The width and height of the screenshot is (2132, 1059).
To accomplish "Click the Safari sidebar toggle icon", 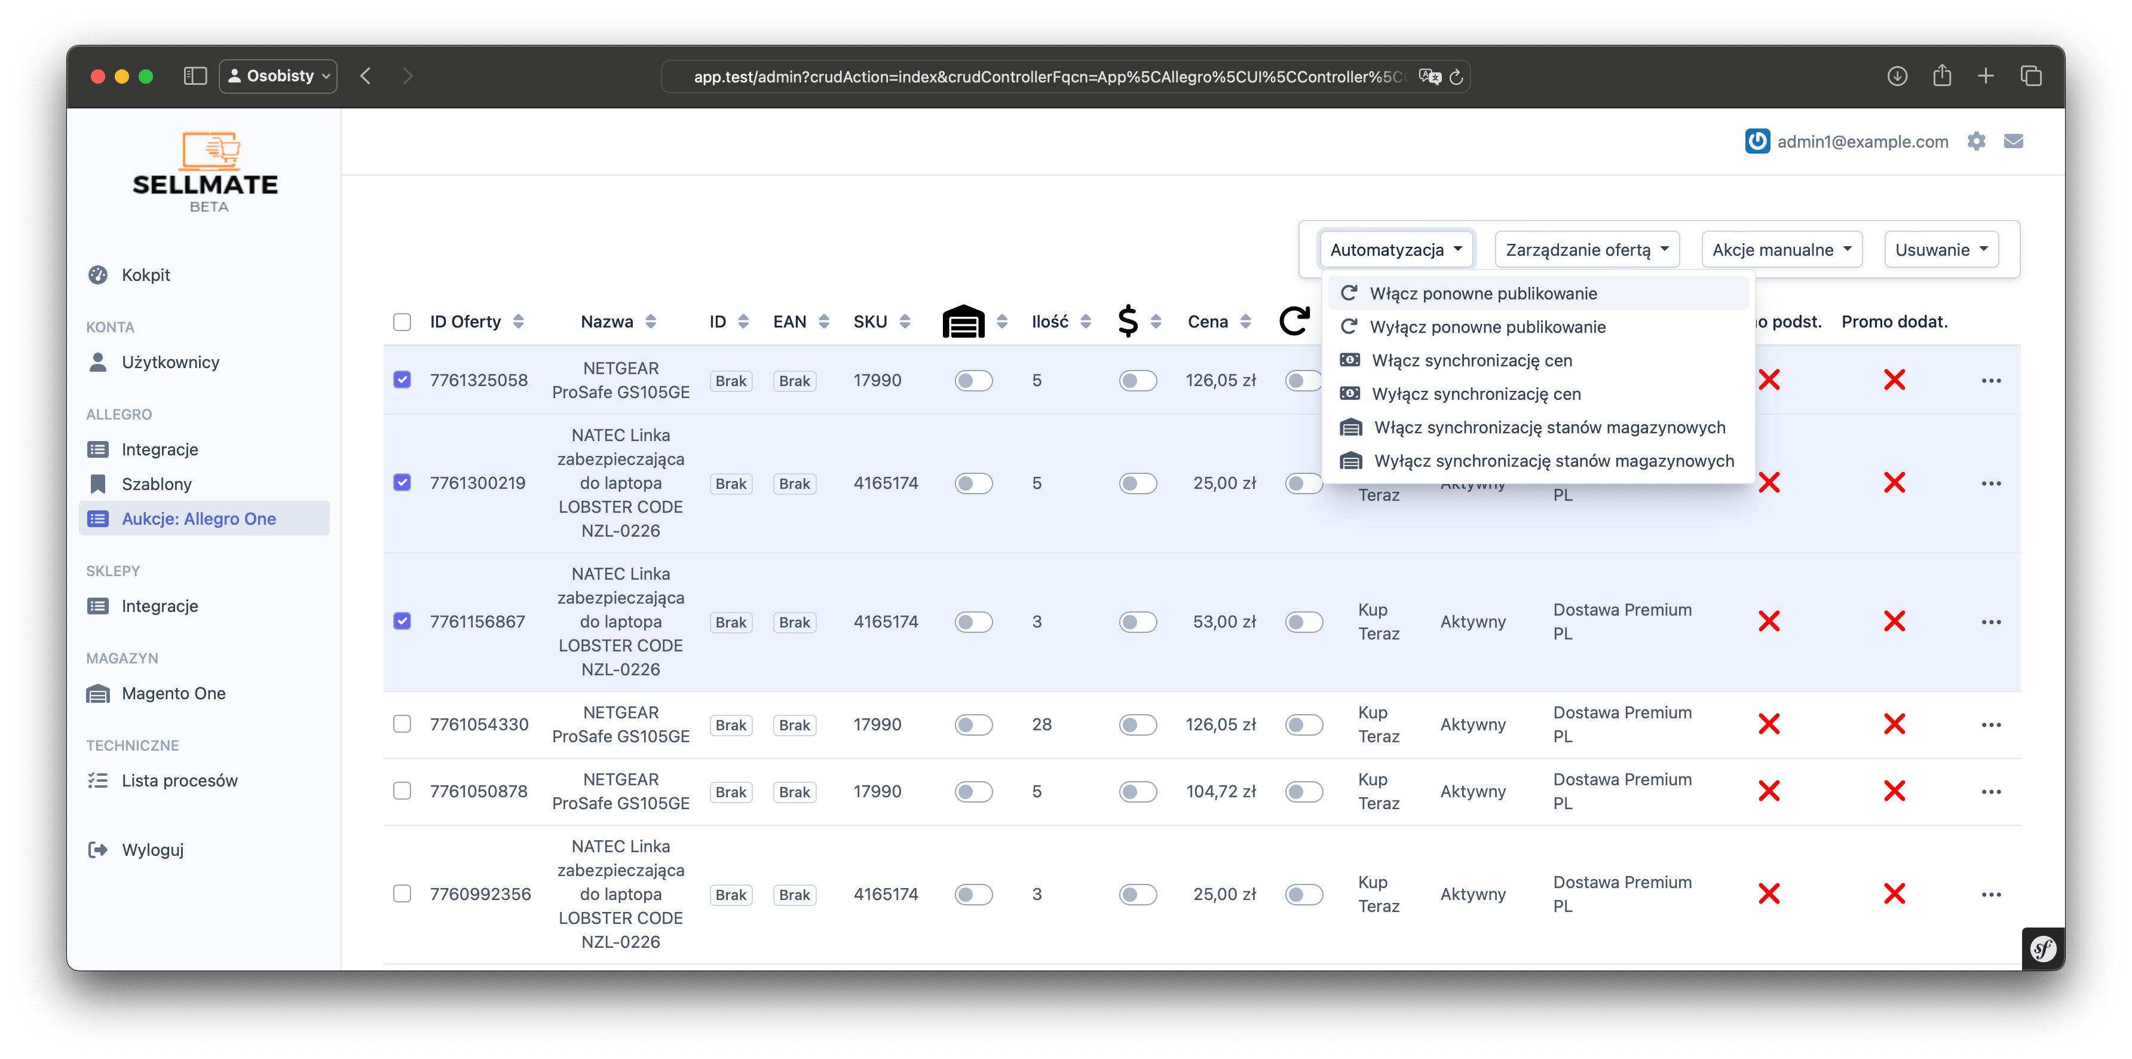I will coord(194,76).
